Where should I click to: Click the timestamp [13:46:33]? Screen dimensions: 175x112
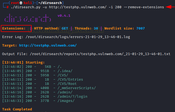pos(13,101)
